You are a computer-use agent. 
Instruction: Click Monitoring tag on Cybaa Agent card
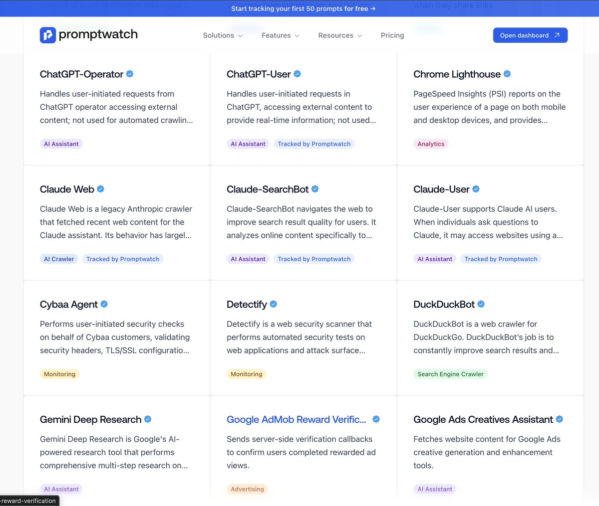(60, 374)
